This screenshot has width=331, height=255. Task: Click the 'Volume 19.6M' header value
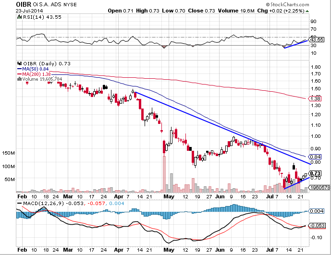tap(236, 11)
